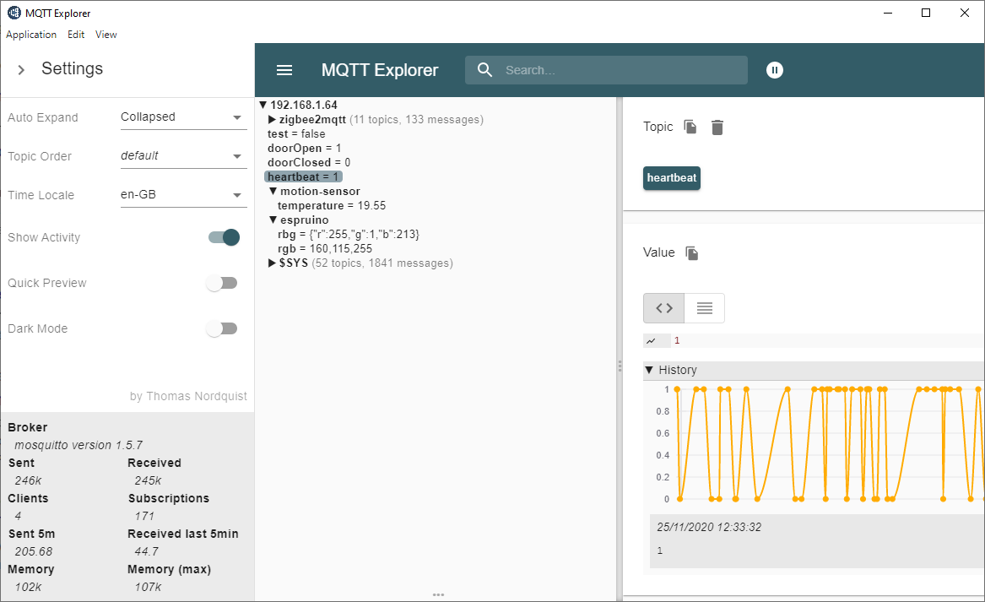Click the Sent value 246k
985x602 pixels.
[x=28, y=480]
